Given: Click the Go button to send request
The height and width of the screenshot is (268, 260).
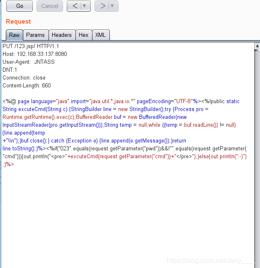Looking at the screenshot, I should (19, 6).
